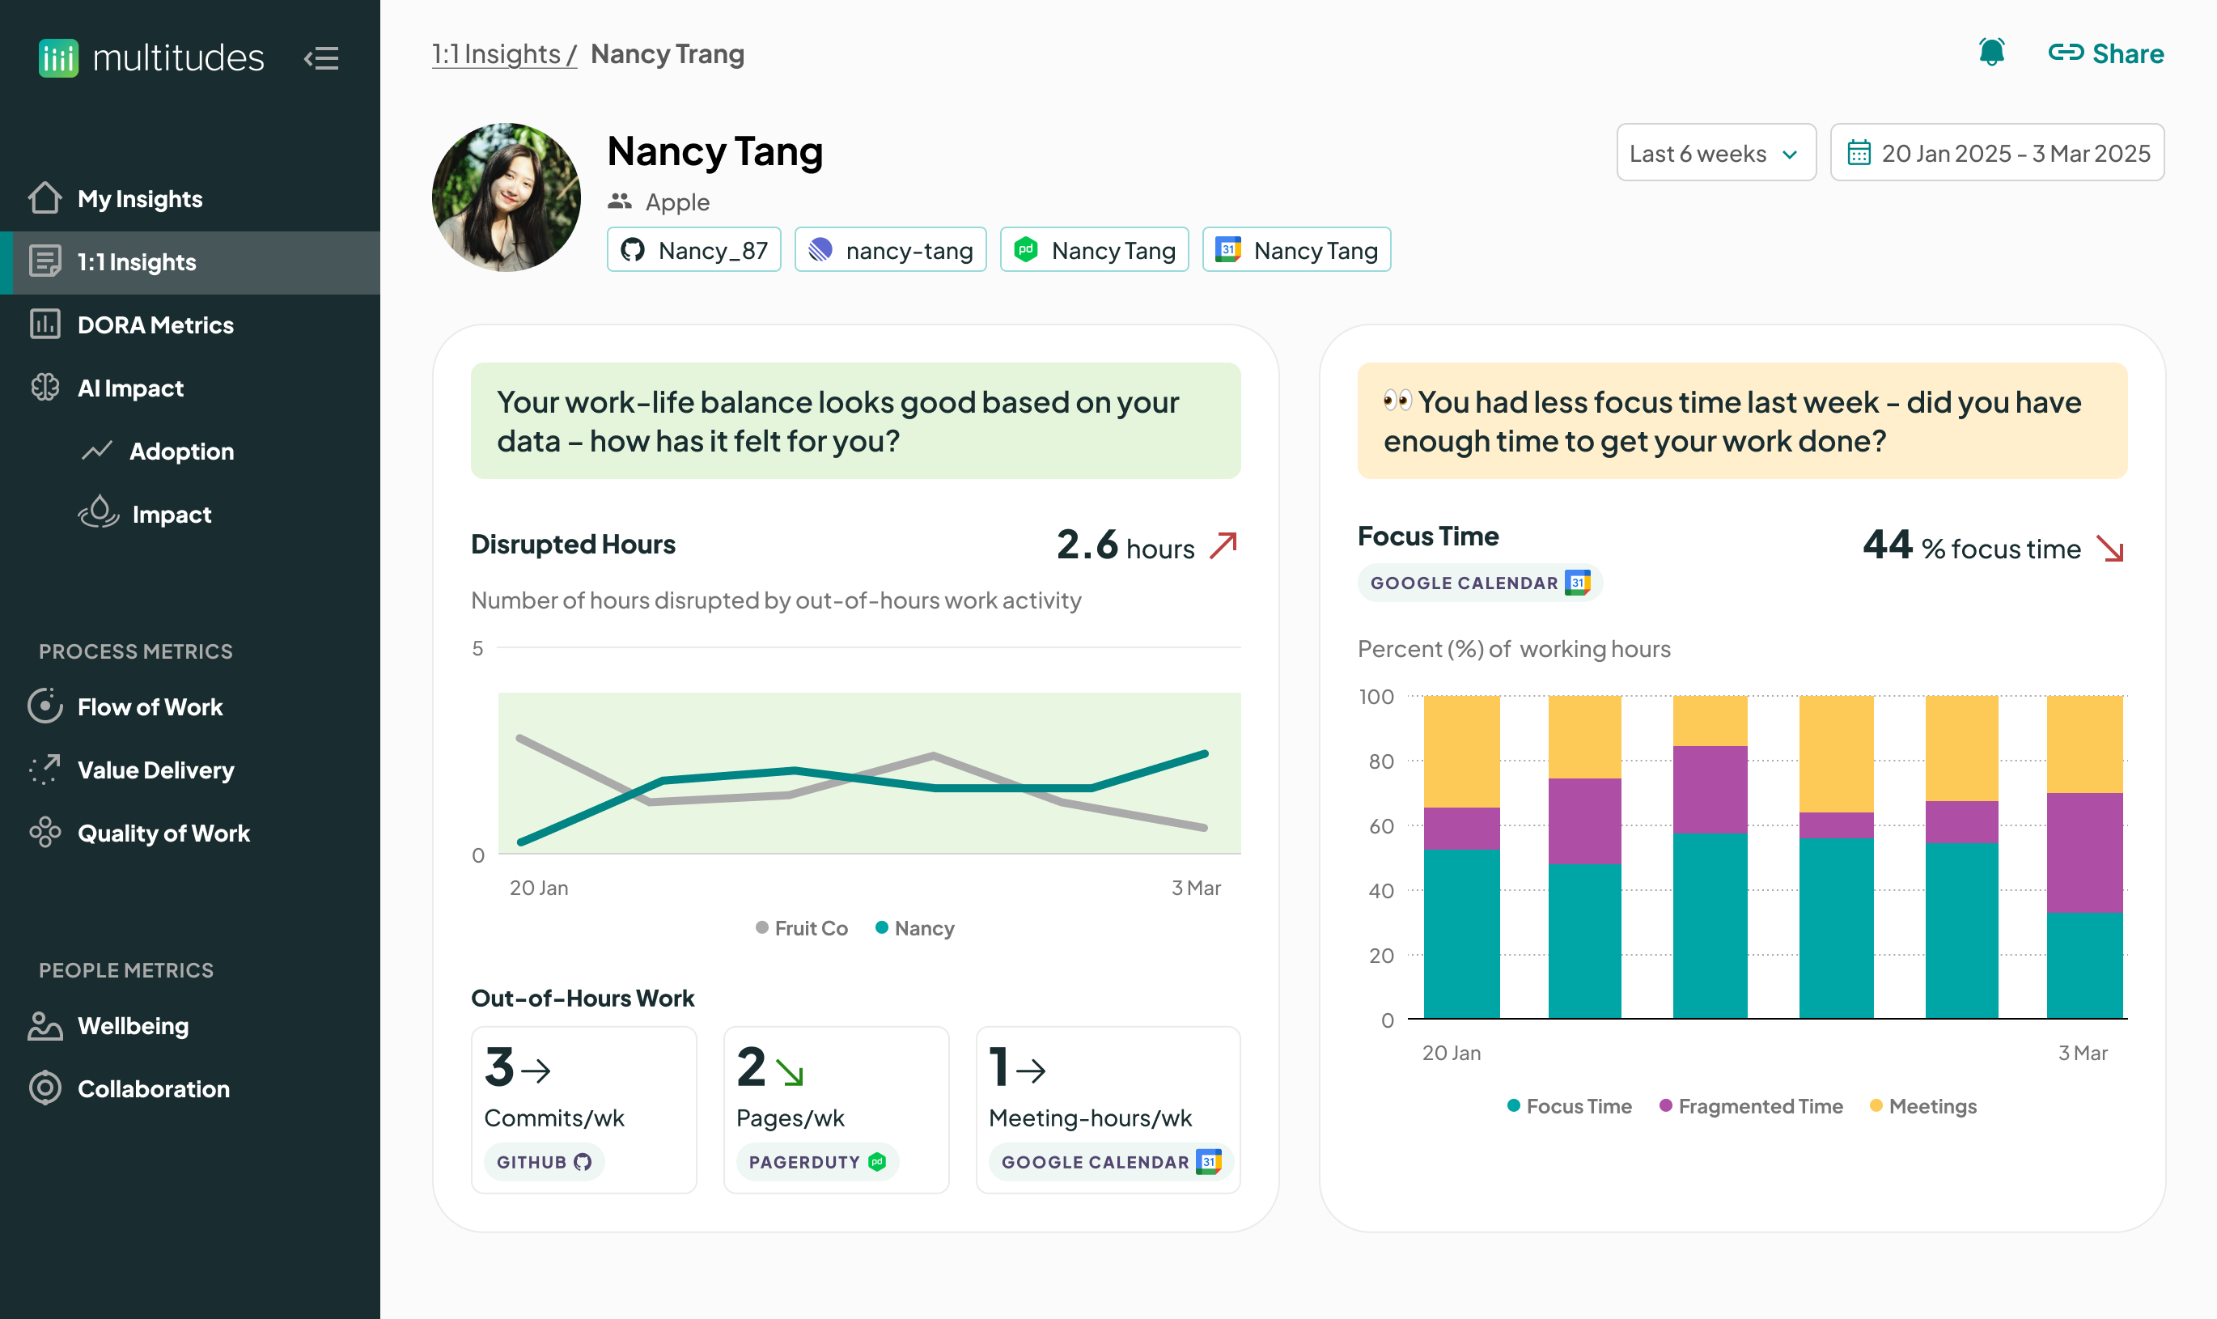Click the Quality of Work icon
Screen dimensions: 2217x1319
click(x=44, y=833)
